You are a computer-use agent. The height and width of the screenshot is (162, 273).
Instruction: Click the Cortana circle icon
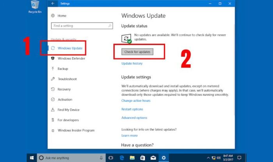pyautogui.click(x=41, y=158)
